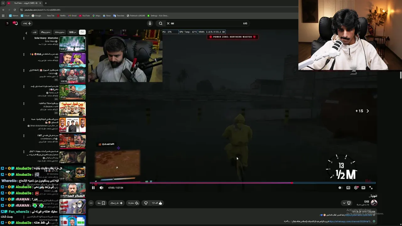Open the YouTube notifications bell with 9+ badge
Viewport: 402px width, 226px height.
pyautogui.click(x=15, y=23)
